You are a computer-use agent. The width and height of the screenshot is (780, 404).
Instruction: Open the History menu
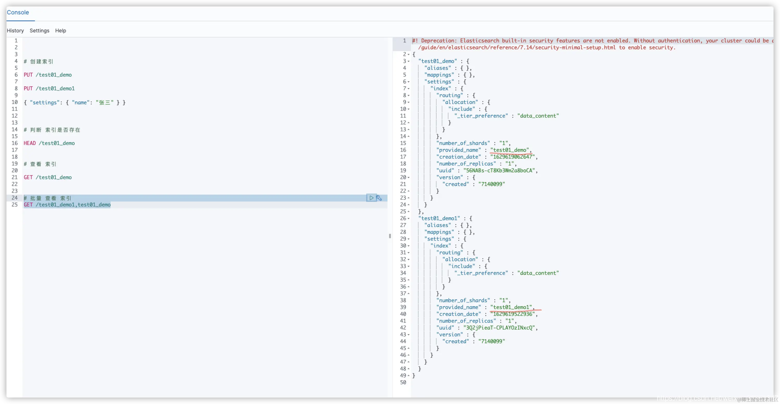(x=15, y=31)
